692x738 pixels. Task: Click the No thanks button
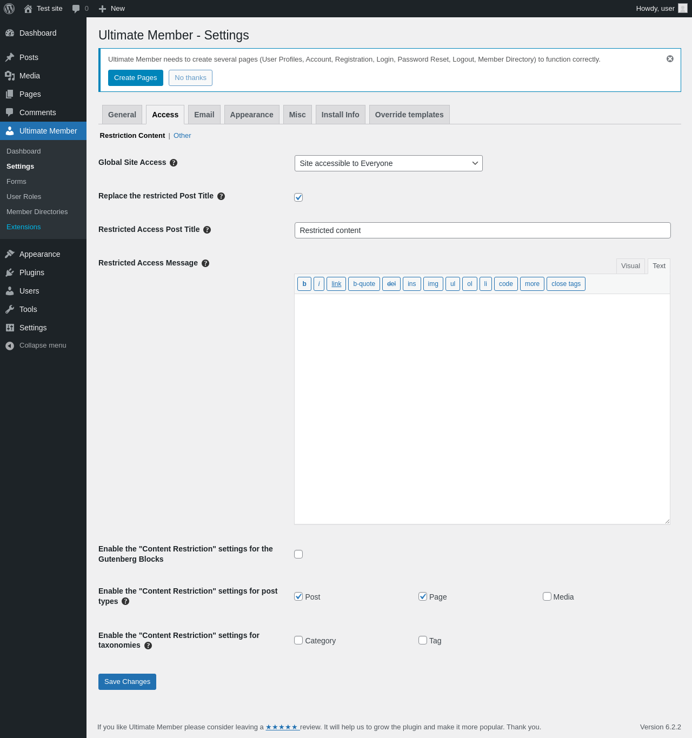(x=190, y=78)
